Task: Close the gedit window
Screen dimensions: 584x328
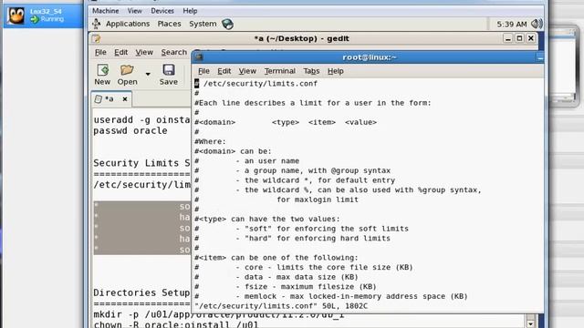Action: 531,38
